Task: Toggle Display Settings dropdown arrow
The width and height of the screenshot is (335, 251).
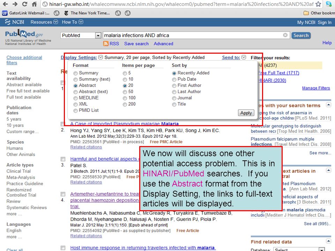Action: point(100,57)
